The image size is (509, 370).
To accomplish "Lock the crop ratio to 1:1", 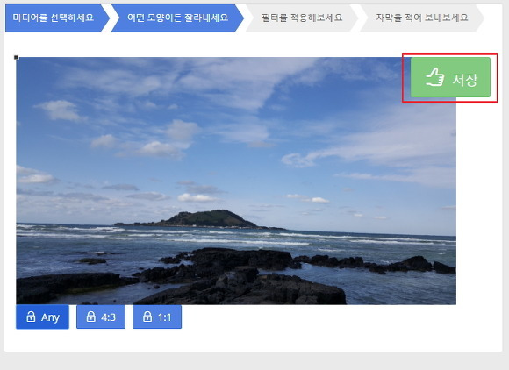I will point(157,317).
